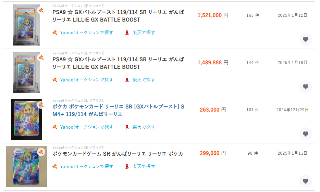Click Yahoo!オークションで探す in first listing
Screen dimensions: 320x192
(87, 33)
